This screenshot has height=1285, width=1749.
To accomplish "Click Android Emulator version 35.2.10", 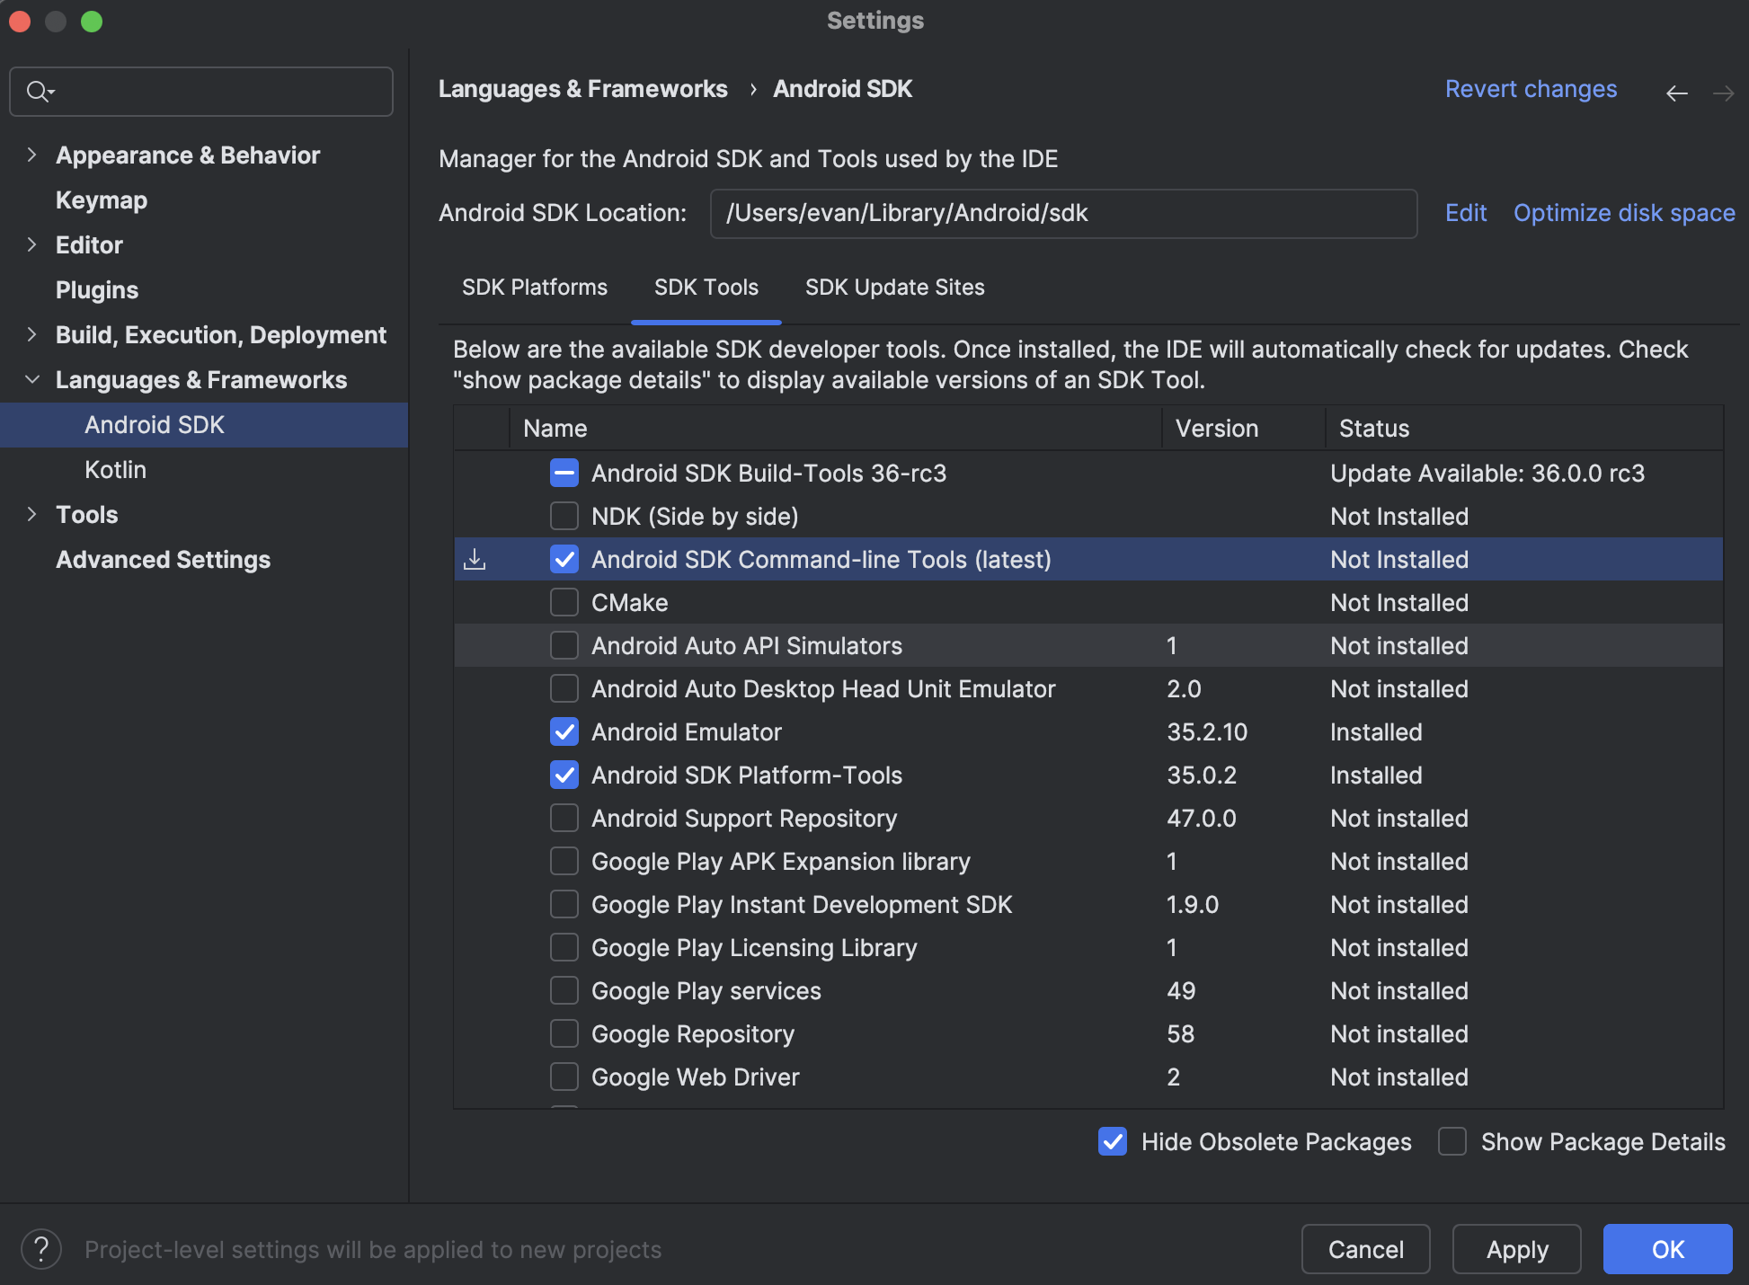I will [x=1207, y=732].
